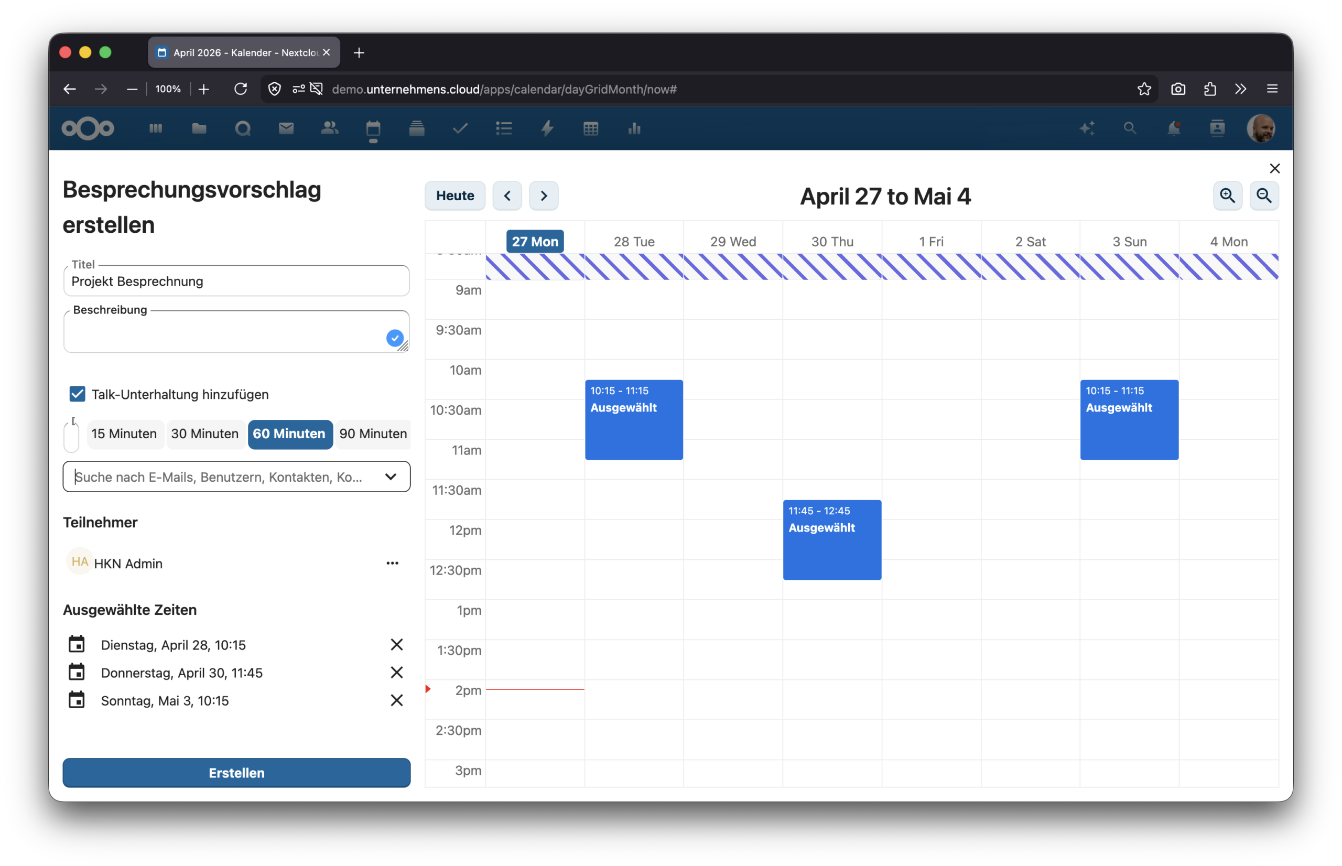Open the Nextcloud Files app
1342x866 pixels.
[199, 128]
